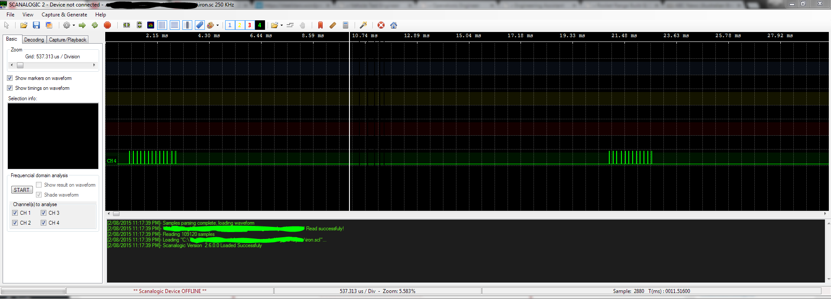Click the lifebuoy help icon
Image resolution: width=831 pixels, height=299 pixels.
381,25
